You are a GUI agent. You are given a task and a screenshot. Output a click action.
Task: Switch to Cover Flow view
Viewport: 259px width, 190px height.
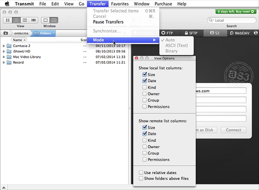(34, 20)
